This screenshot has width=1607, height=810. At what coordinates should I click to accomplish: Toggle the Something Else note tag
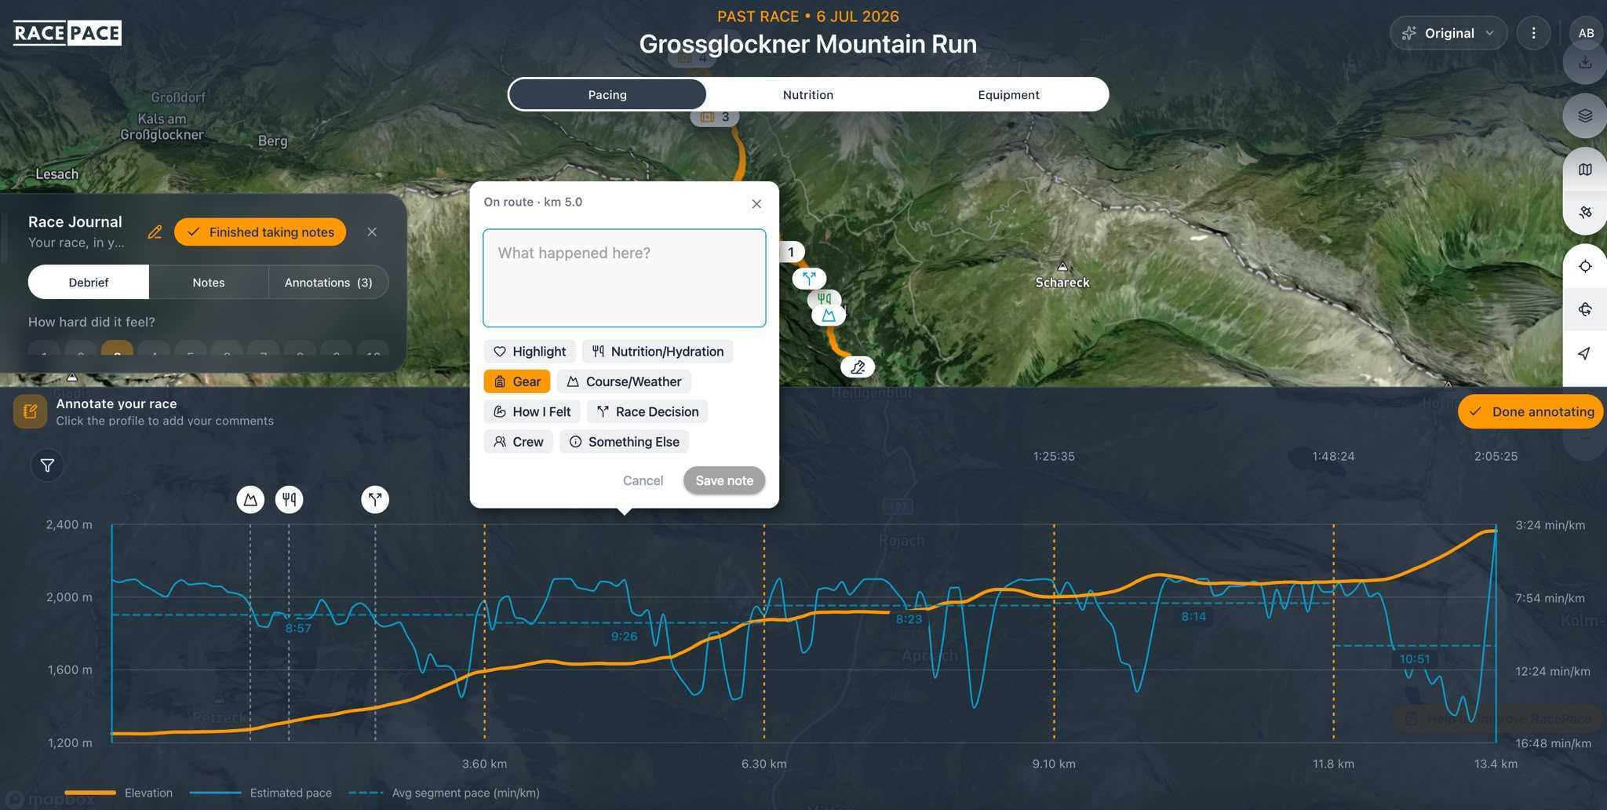pos(625,442)
